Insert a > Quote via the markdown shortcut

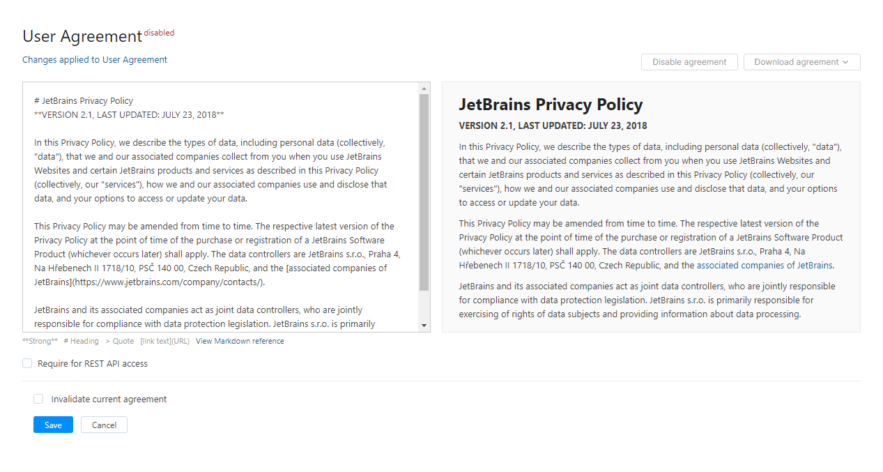point(119,341)
